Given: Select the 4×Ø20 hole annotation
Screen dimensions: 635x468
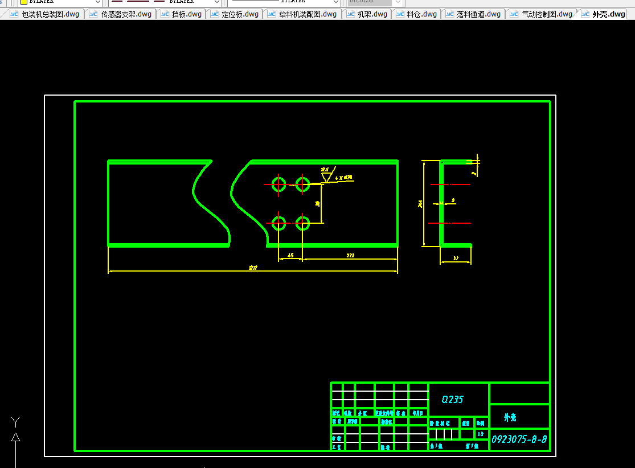Looking at the screenshot, I should 343,178.
